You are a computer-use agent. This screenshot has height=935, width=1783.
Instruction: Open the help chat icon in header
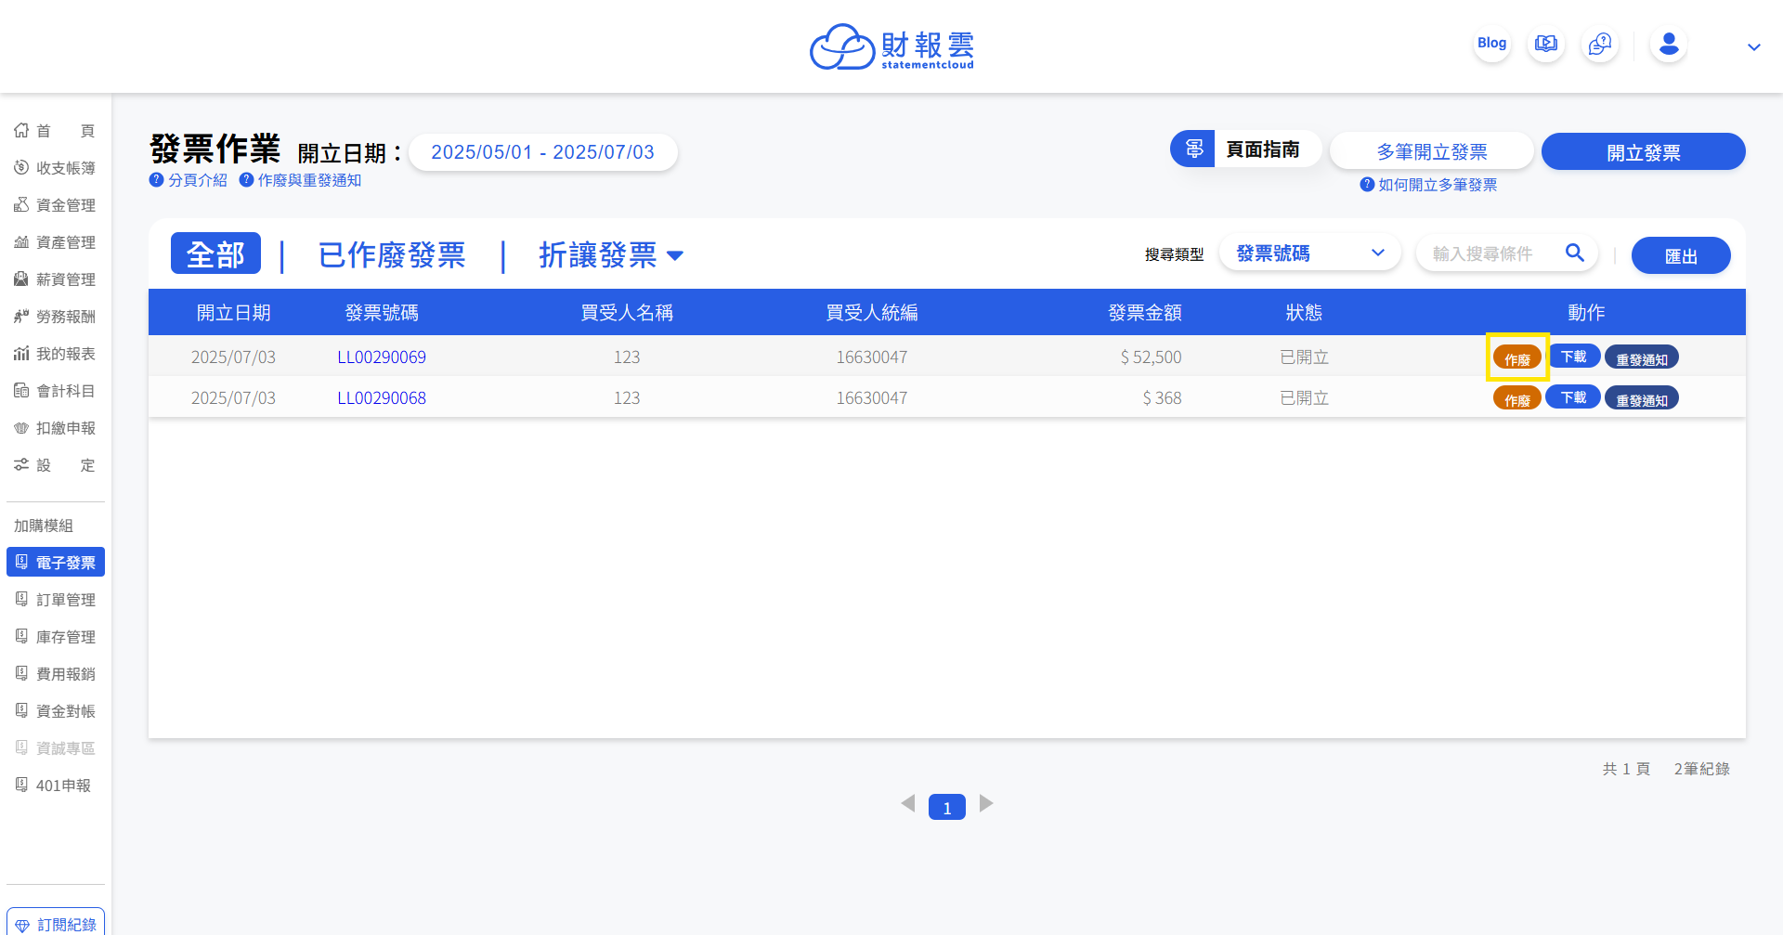tap(1600, 44)
